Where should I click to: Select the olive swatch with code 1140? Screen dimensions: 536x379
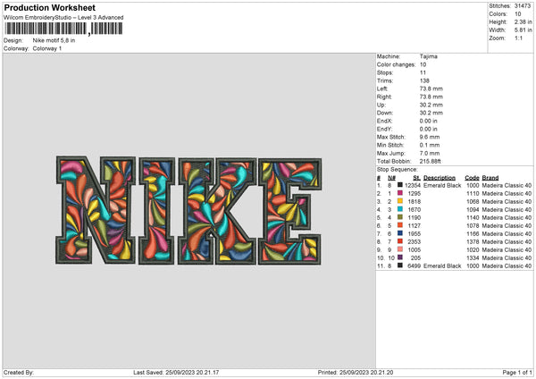tap(399, 217)
